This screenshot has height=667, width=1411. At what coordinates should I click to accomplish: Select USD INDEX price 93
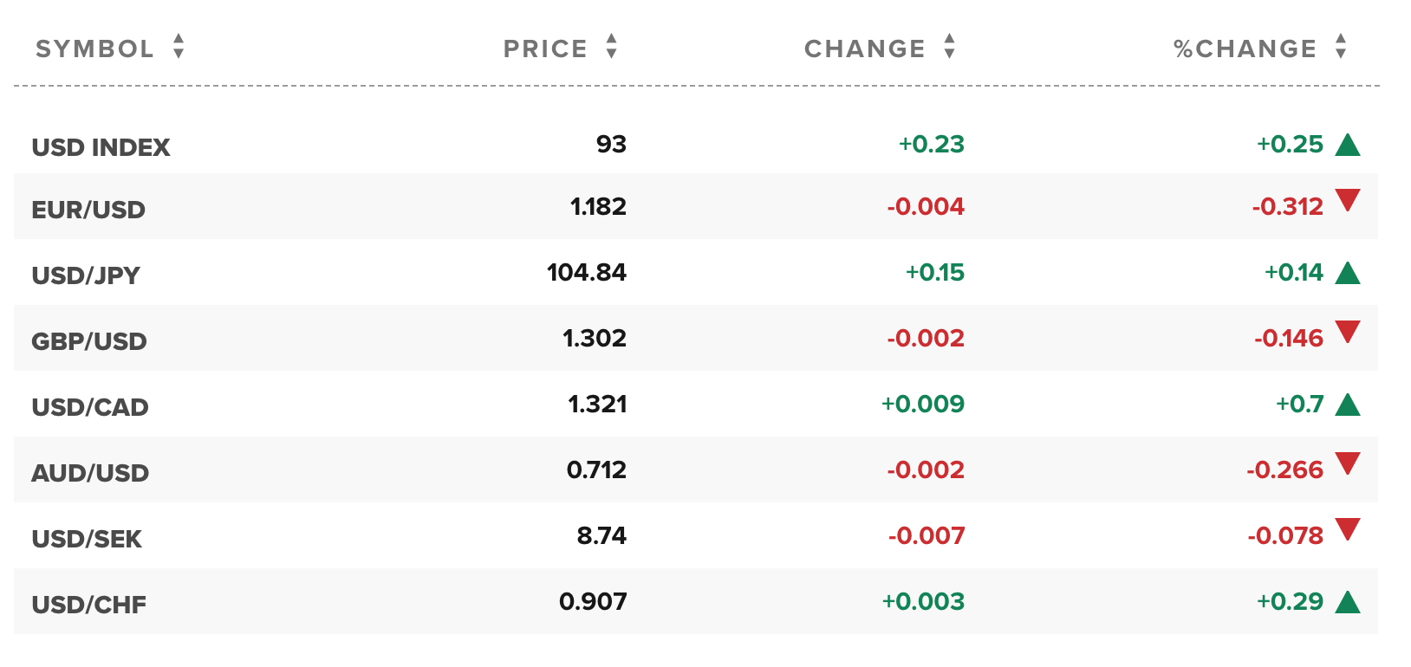coord(611,144)
